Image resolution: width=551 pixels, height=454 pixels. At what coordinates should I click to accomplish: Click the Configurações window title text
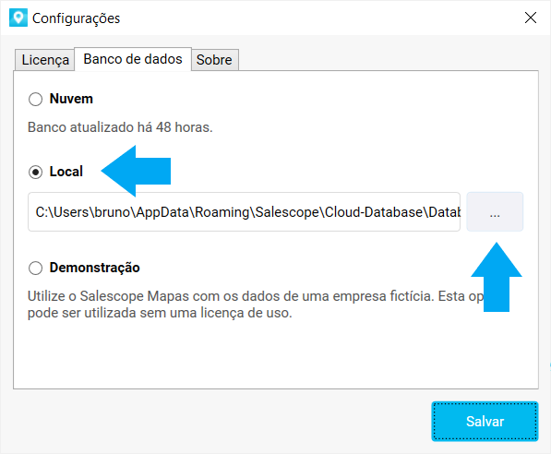(x=77, y=18)
